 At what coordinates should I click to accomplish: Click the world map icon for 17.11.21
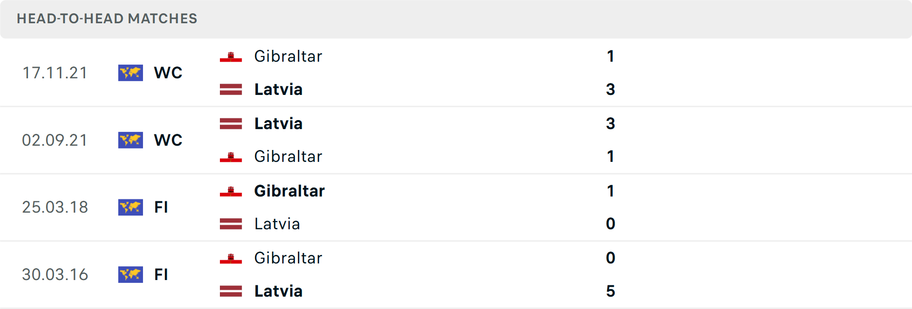click(x=131, y=73)
